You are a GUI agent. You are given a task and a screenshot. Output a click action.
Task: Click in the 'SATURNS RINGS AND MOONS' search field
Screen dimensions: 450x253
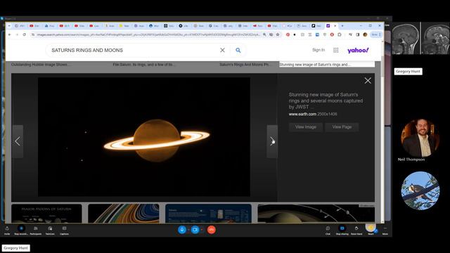[x=132, y=50]
